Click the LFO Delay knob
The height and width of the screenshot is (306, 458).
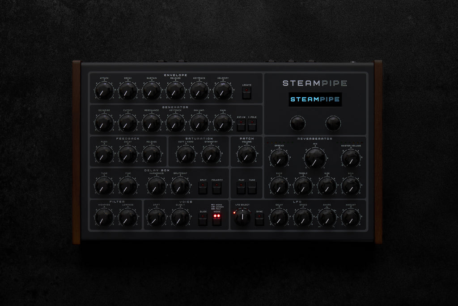coord(279,217)
